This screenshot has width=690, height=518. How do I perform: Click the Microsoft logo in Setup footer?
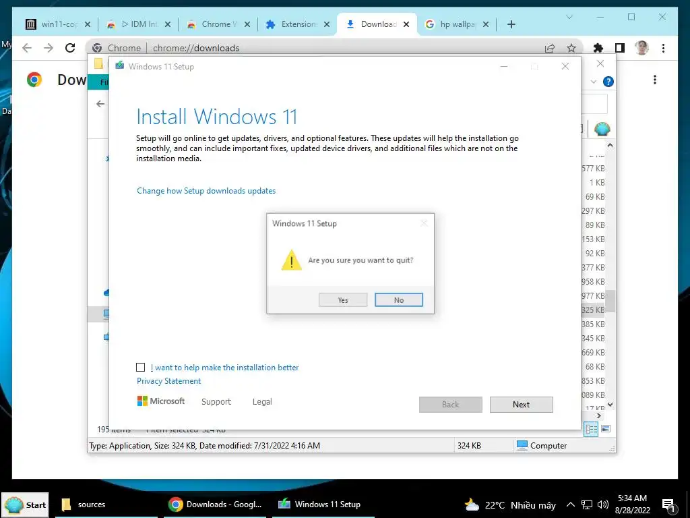click(x=161, y=401)
